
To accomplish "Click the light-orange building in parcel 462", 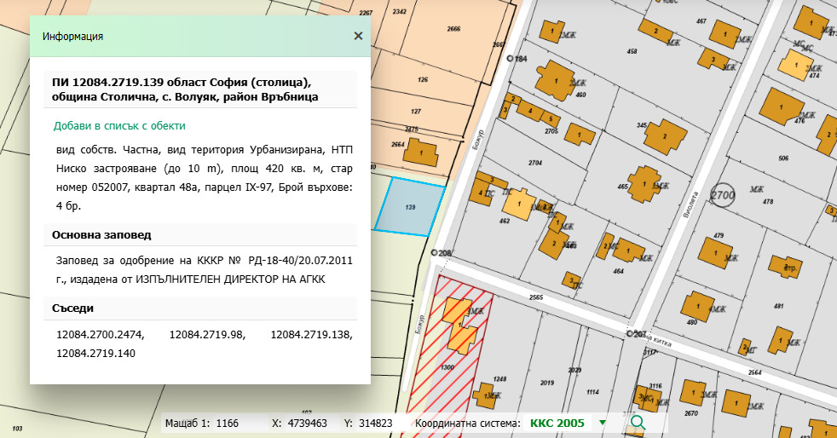I will [519, 204].
